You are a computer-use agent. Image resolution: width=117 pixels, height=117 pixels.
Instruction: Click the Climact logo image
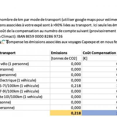point(4,42)
